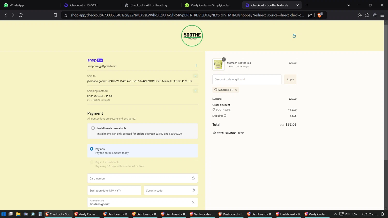
Task: Click the USPS Ground shipping method text
Action: pyautogui.click(x=100, y=96)
